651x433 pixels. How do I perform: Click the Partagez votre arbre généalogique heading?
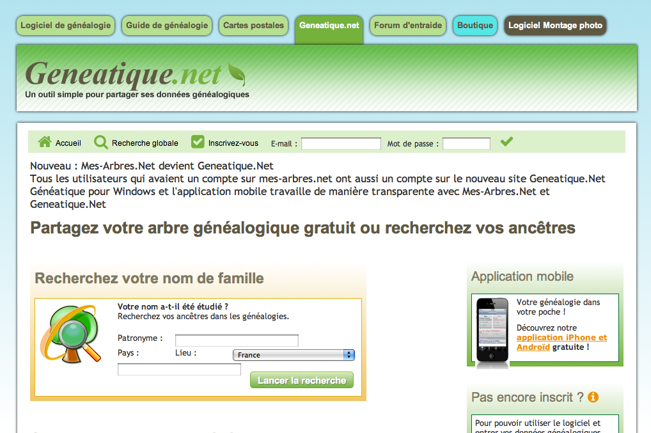pyautogui.click(x=302, y=228)
